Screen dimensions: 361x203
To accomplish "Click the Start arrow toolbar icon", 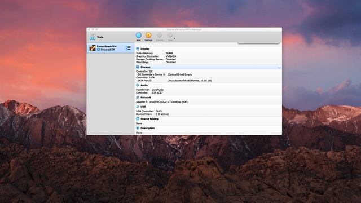I will point(170,36).
